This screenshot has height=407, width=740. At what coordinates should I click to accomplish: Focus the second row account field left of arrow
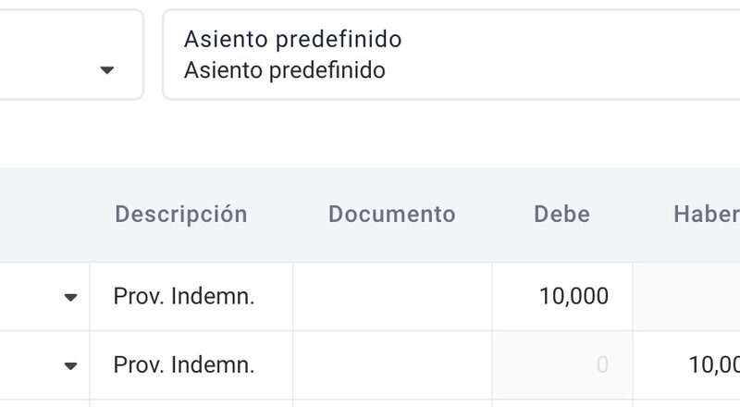(29, 365)
